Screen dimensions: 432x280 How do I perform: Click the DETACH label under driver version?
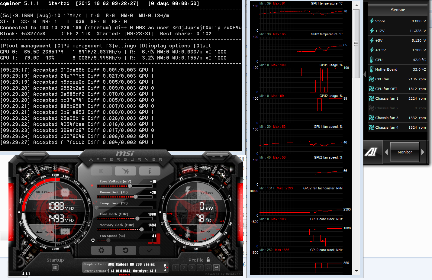124,275
